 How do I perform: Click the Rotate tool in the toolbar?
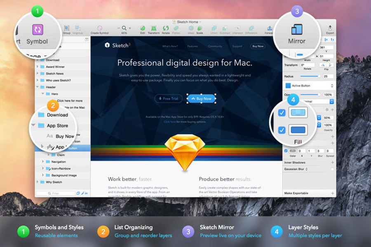pos(165,28)
